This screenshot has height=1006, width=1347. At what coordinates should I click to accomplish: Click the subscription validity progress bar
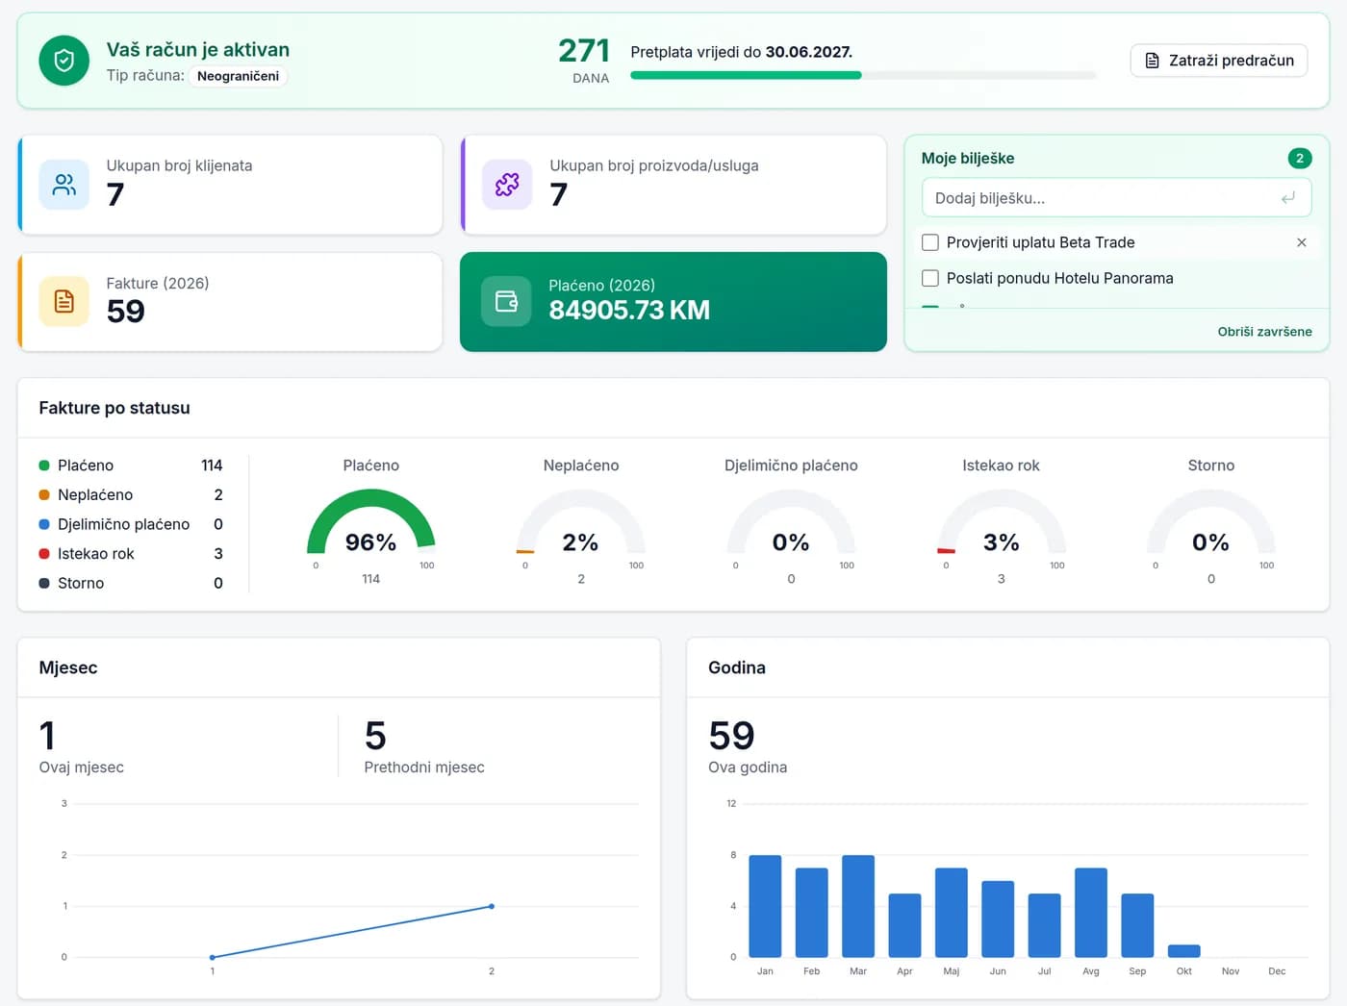pyautogui.click(x=863, y=75)
